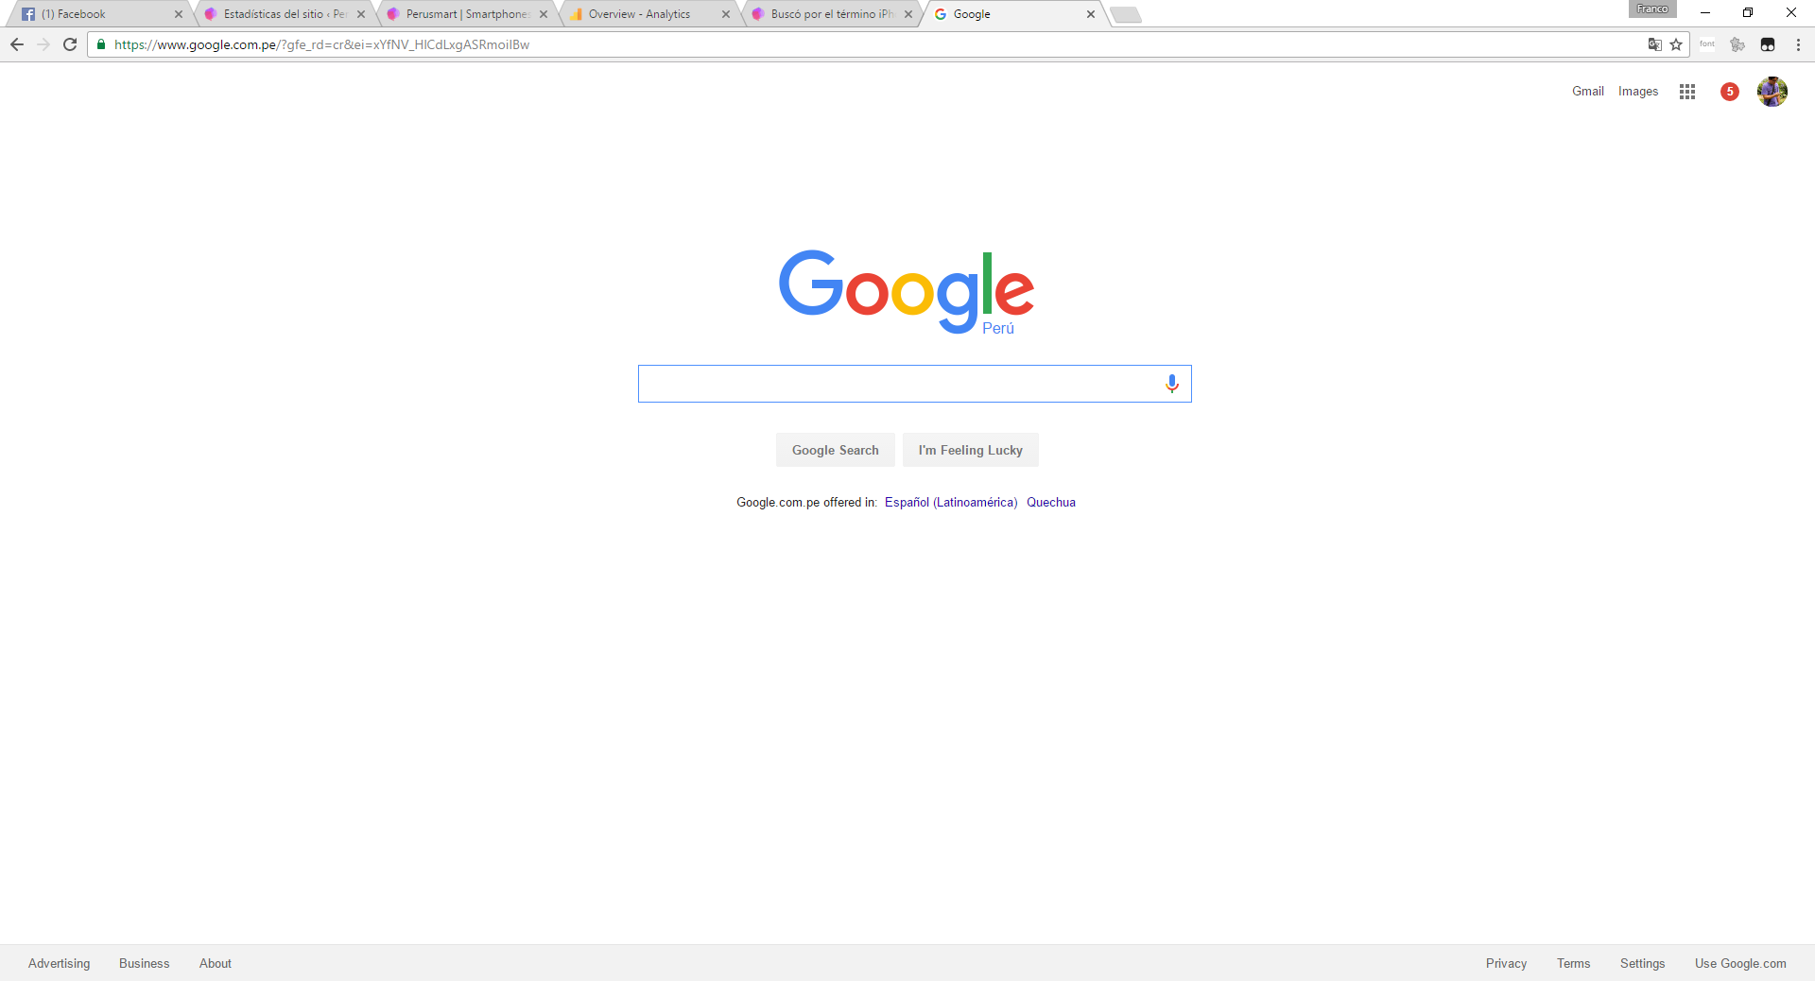
Task: Click the browser forward arrow
Action: [43, 44]
